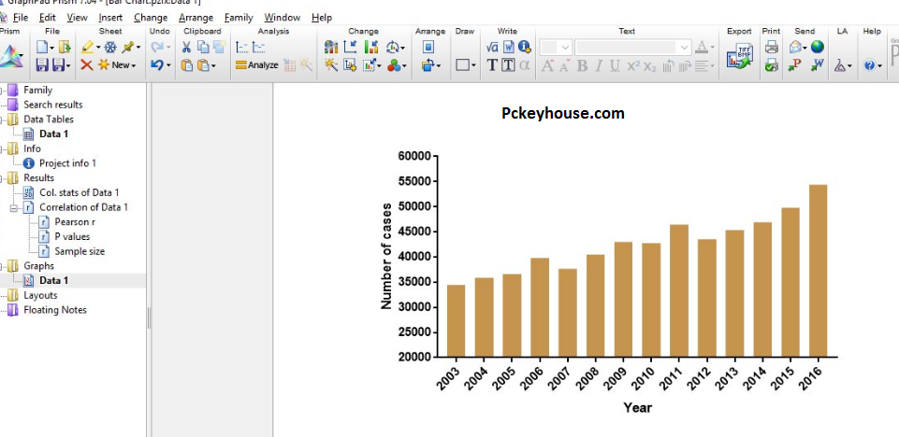Click the Arrange align center icon
The image size is (899, 437).
428,48
